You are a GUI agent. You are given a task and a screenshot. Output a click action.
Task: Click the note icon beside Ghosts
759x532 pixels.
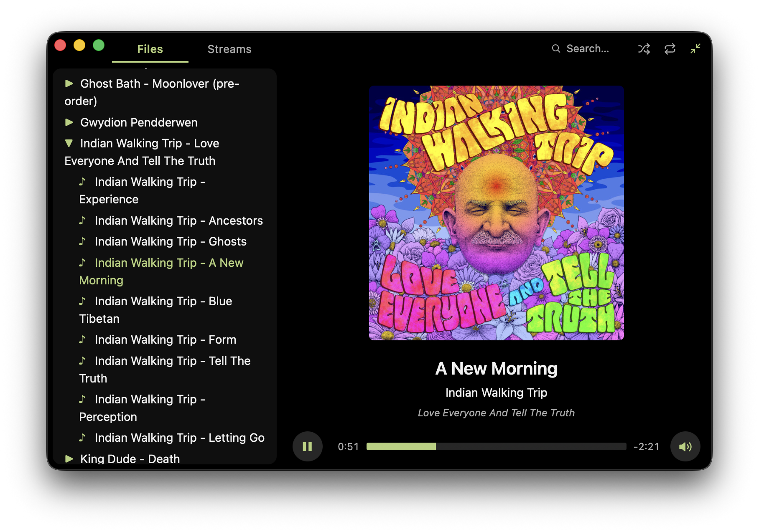pos(82,241)
